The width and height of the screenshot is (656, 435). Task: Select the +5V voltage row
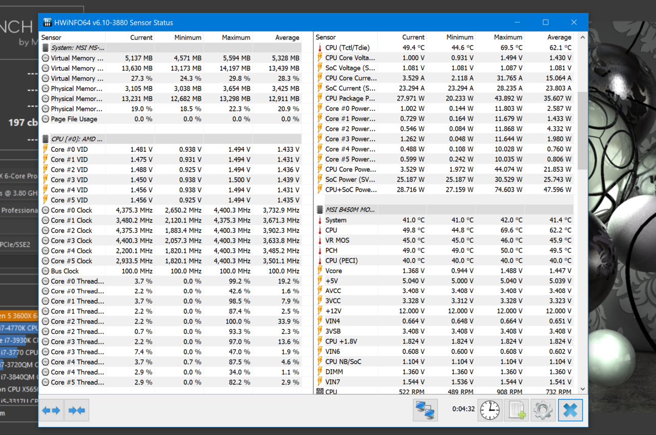click(445, 281)
